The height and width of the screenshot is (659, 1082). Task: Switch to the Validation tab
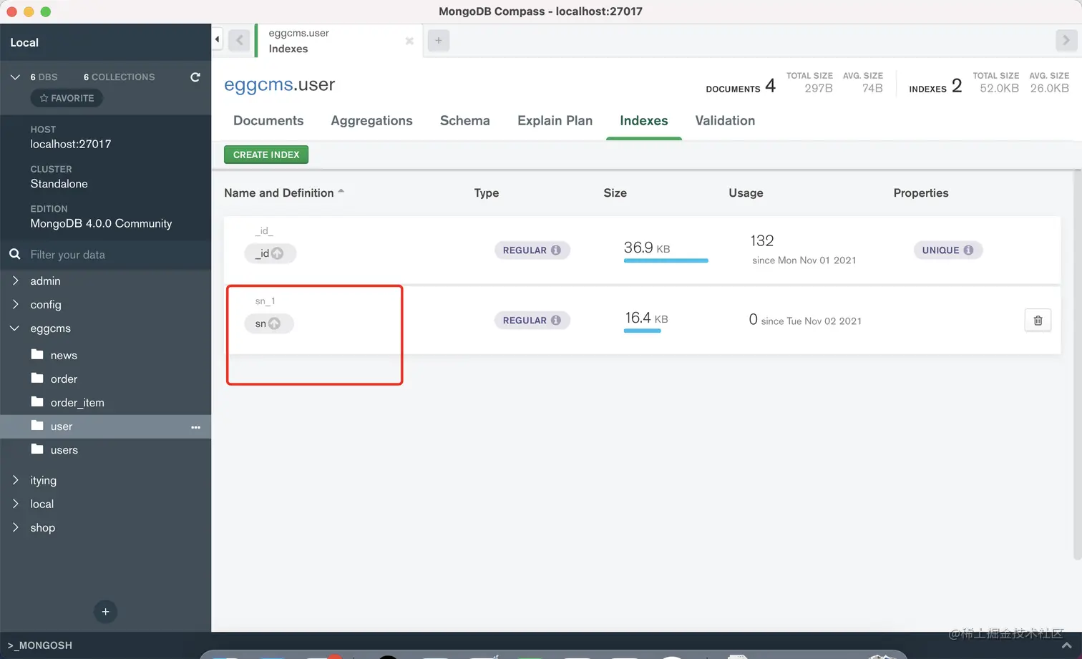725,121
